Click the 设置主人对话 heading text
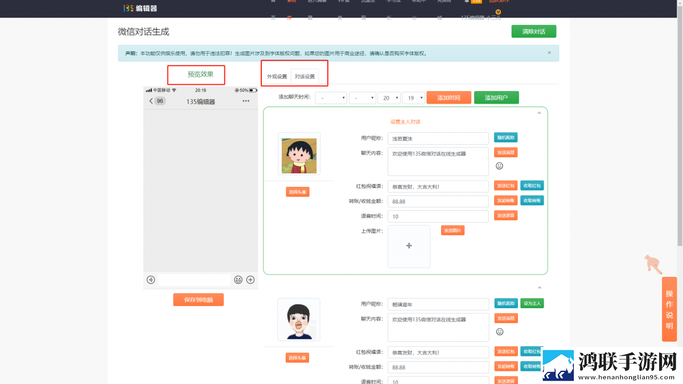Screen dimensions: 683x384 (x=405, y=122)
